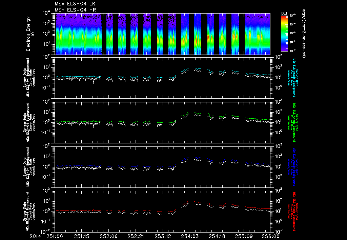Click the "255:09" time axis label
Image resolution: width=347 pixels, height=240 pixels.
[243, 236]
